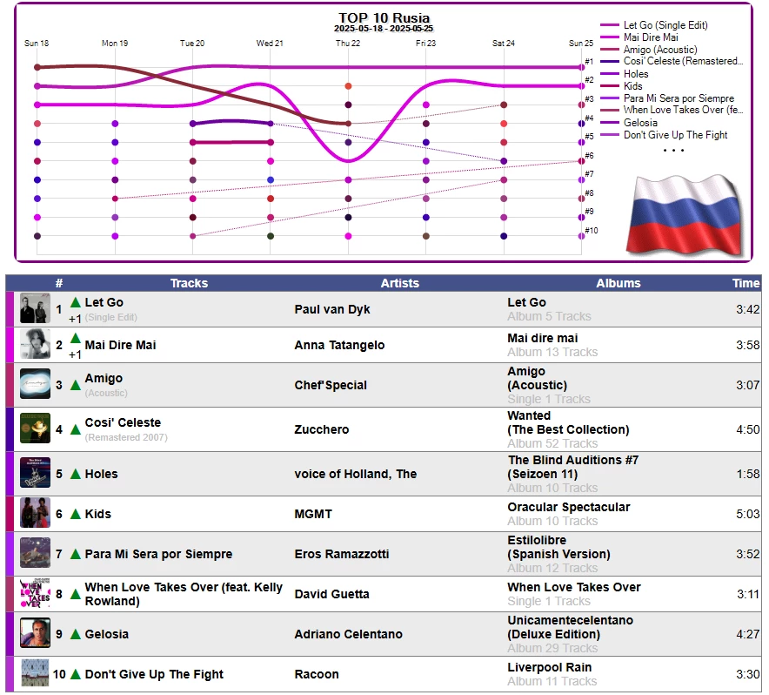Click the Artists column header
Screen dimensions: 769x695
pyautogui.click(x=399, y=283)
